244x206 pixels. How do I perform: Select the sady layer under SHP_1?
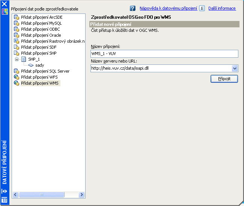click(39, 65)
